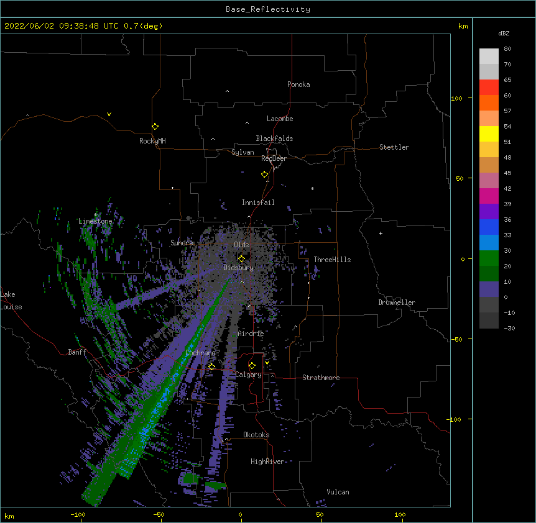The image size is (536, 523).
Task: Click the yellow V marker in the northwest area
Action: click(x=109, y=114)
